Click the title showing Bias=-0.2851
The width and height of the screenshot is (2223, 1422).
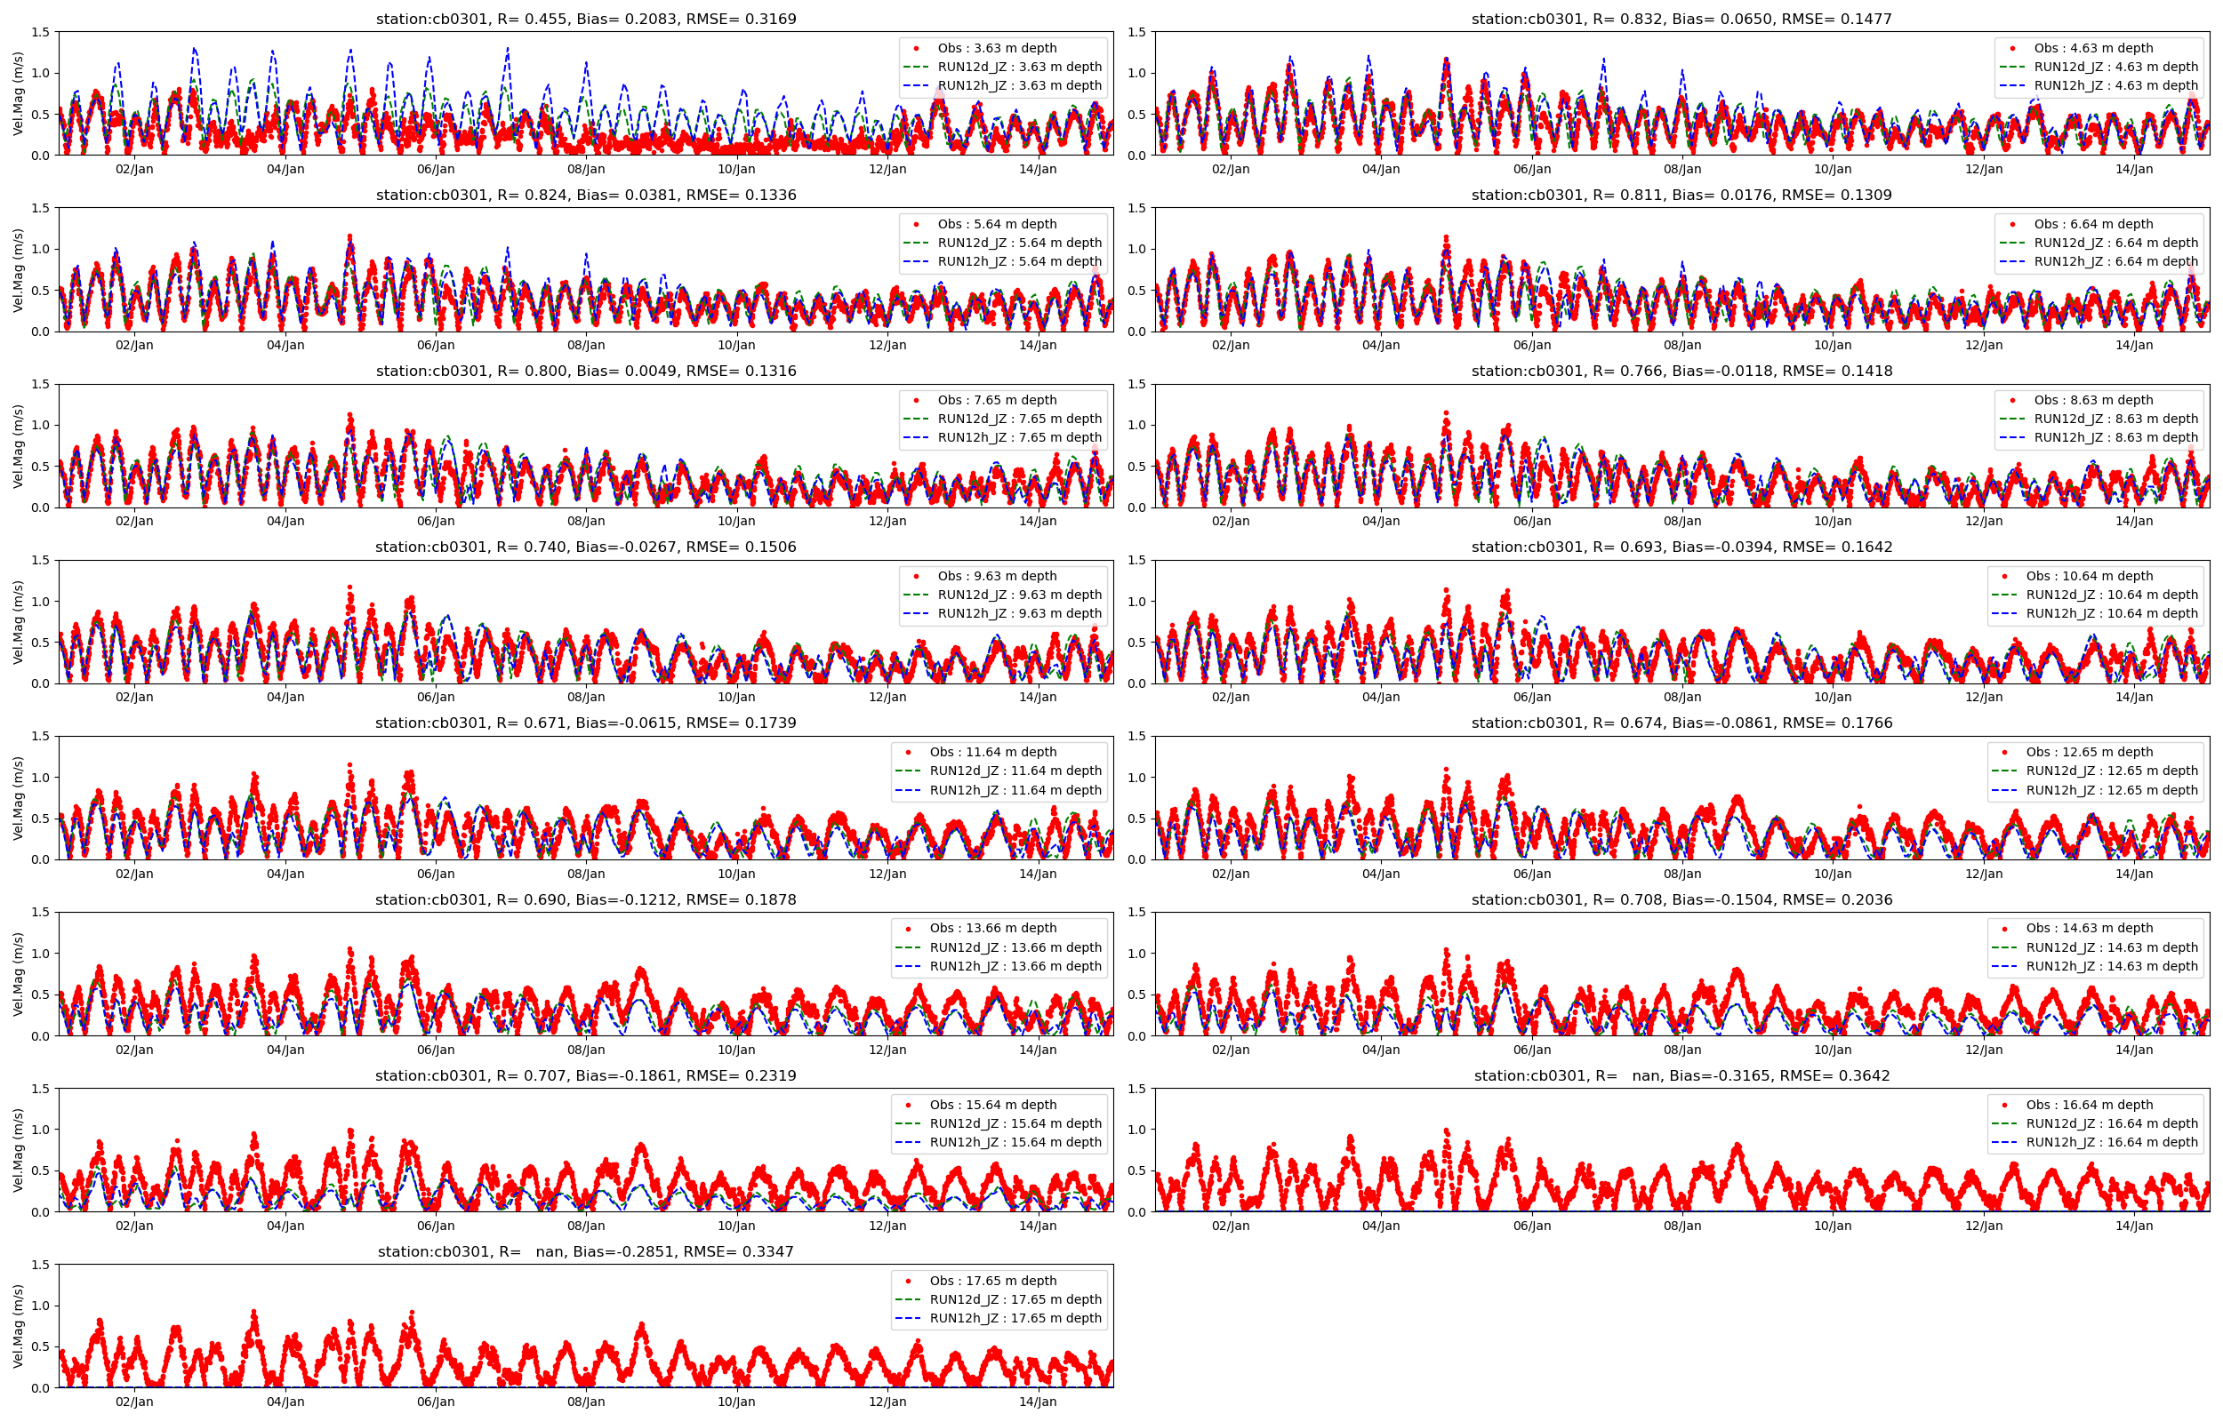(585, 1252)
